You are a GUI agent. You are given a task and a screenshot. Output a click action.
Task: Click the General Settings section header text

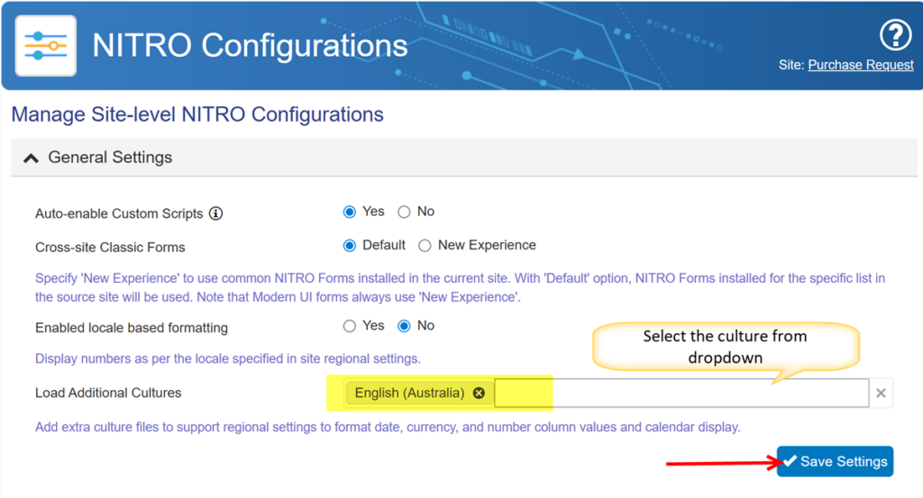click(x=110, y=158)
